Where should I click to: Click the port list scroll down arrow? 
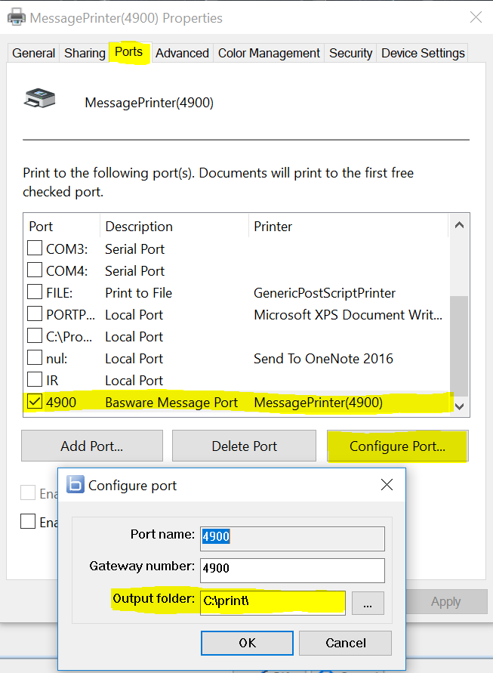[459, 406]
